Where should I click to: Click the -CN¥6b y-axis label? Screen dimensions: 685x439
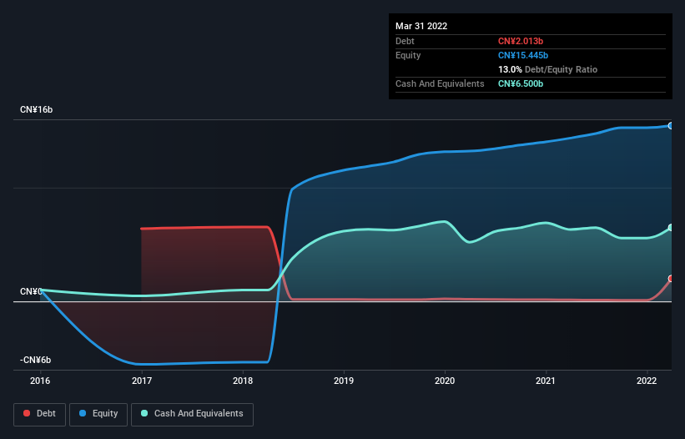pos(35,360)
